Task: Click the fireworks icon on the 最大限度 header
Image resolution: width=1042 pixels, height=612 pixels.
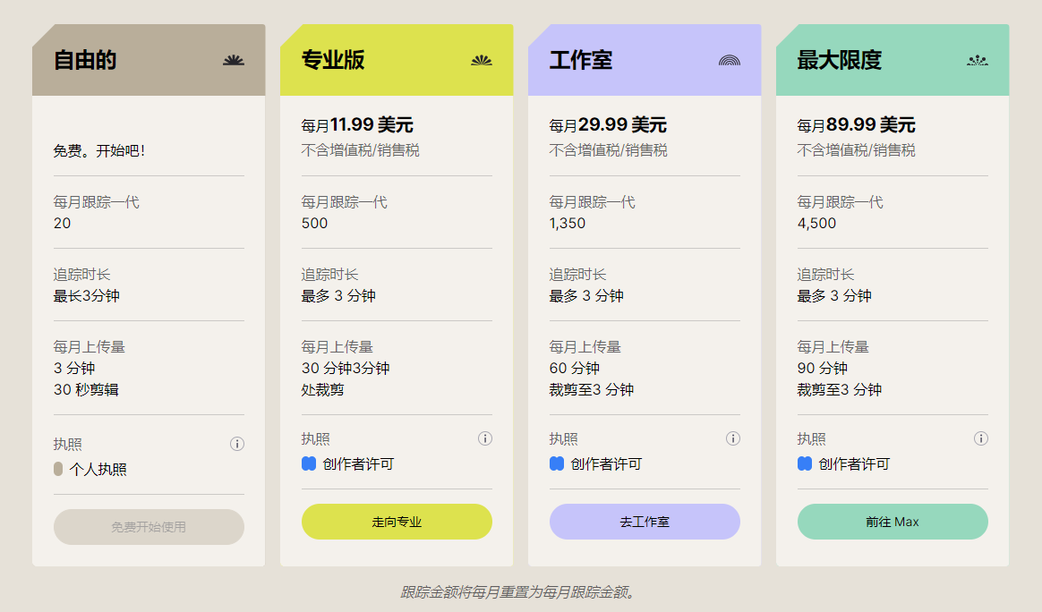Action: [x=978, y=60]
